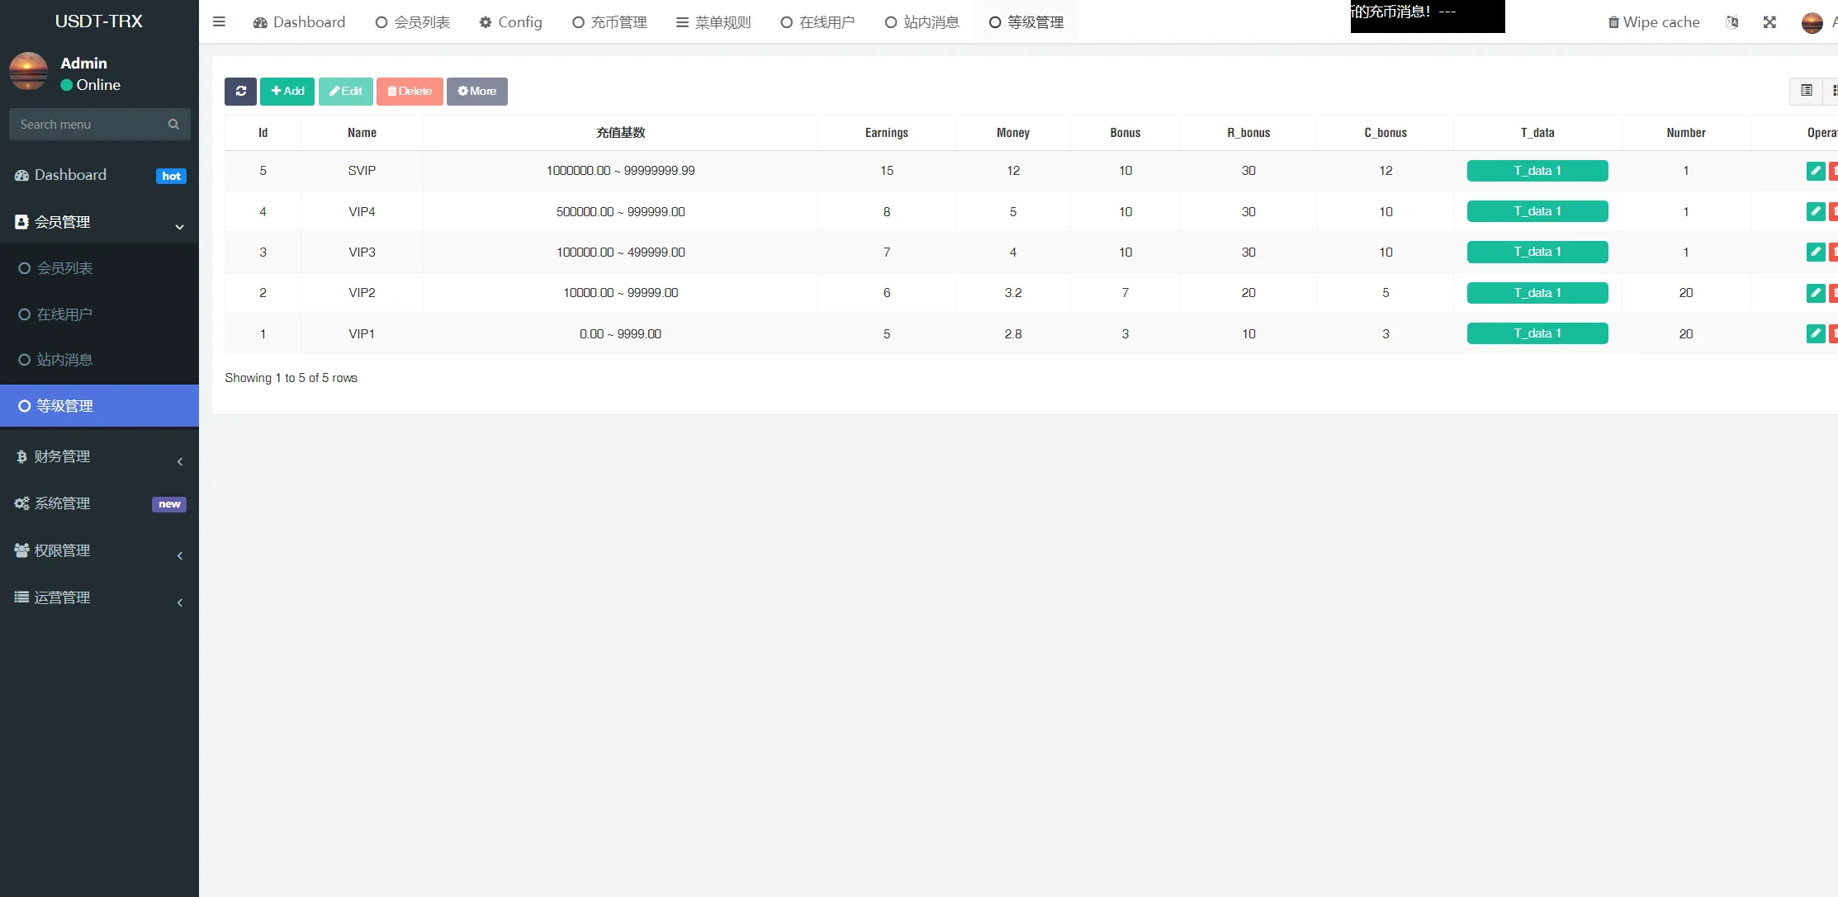Click T_data 1 button in VIP4 row
1838x897 pixels.
click(1537, 211)
